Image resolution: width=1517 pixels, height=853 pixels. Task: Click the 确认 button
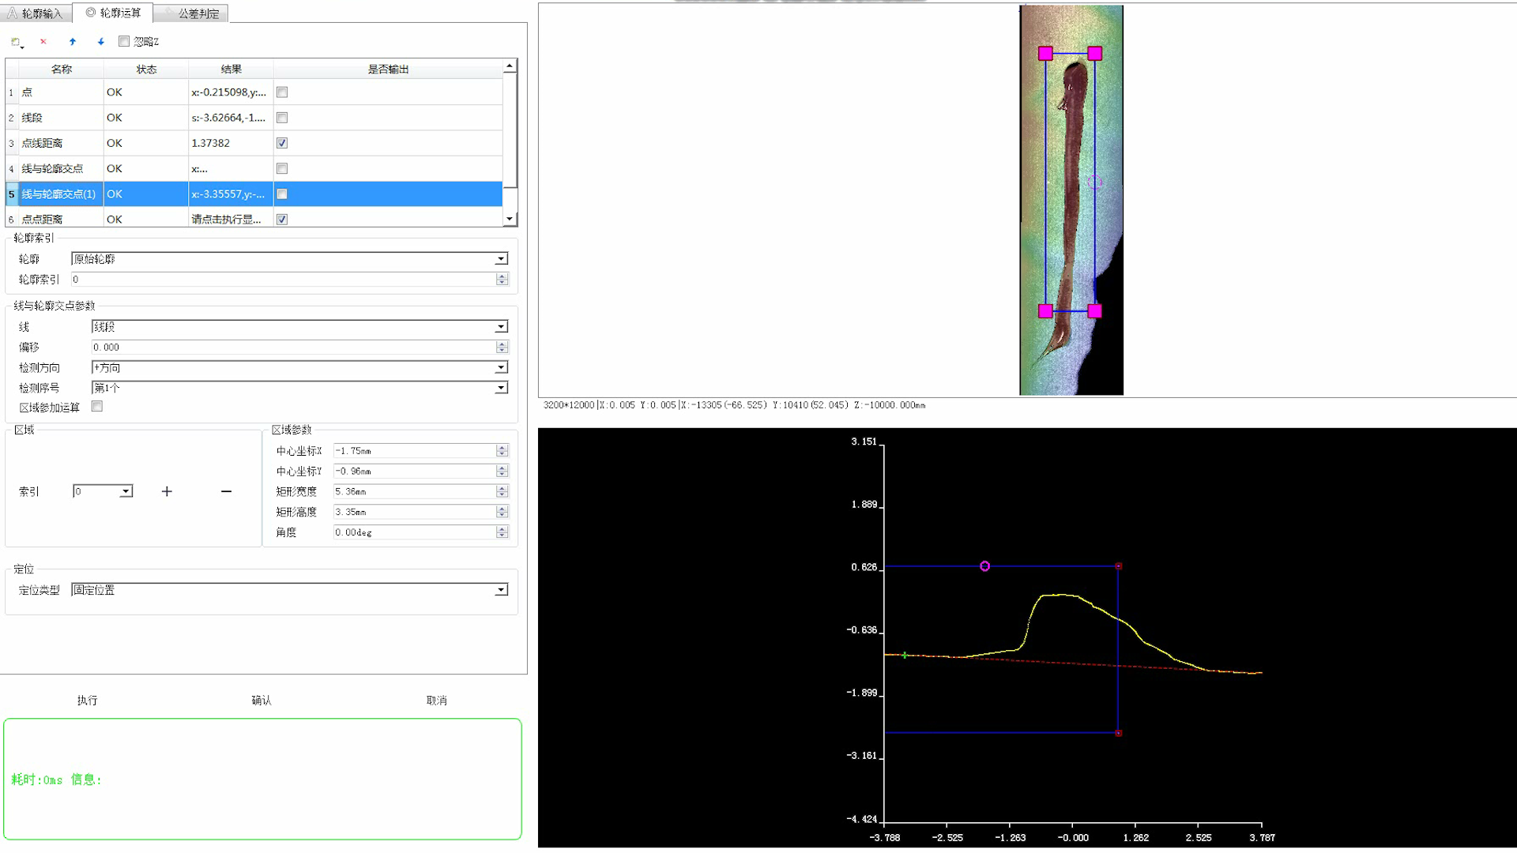click(x=262, y=701)
